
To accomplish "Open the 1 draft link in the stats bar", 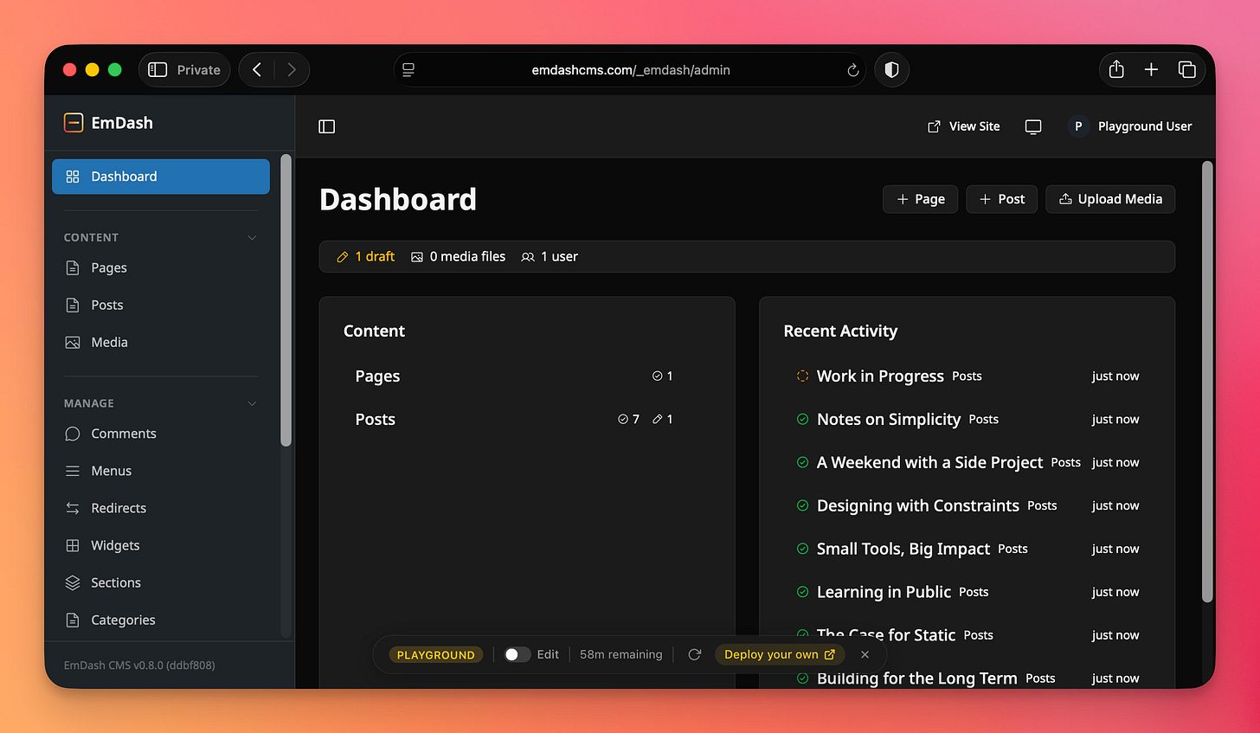I will (364, 256).
